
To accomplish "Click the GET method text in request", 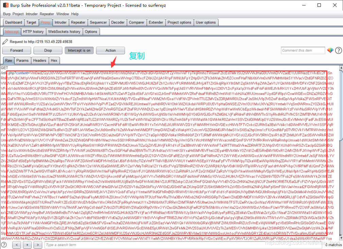I will [4, 68].
